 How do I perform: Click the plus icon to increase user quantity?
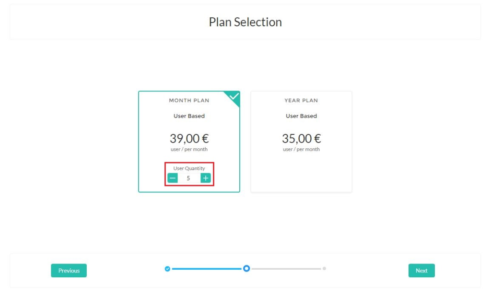206,178
